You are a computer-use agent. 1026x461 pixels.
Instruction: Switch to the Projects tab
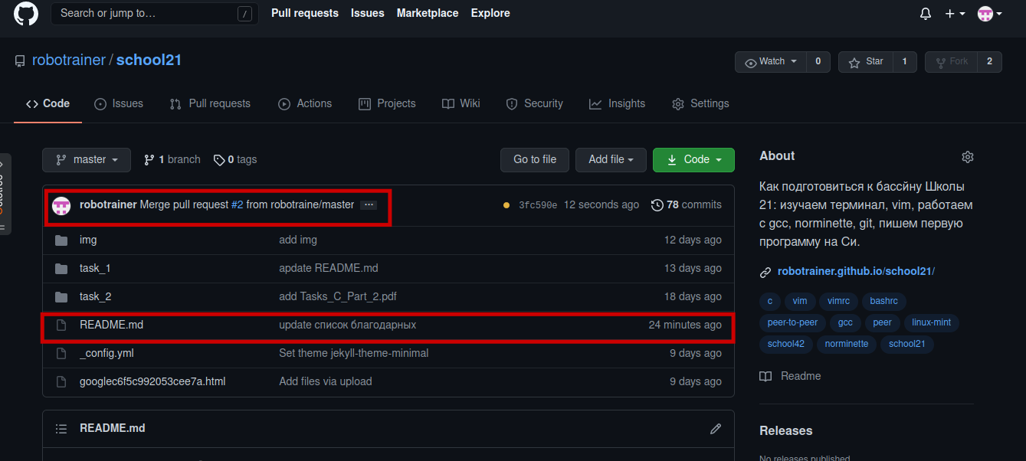[x=387, y=103]
